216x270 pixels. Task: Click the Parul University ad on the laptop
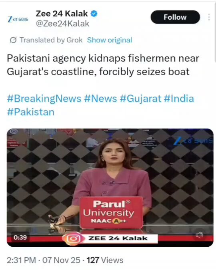point(111,213)
